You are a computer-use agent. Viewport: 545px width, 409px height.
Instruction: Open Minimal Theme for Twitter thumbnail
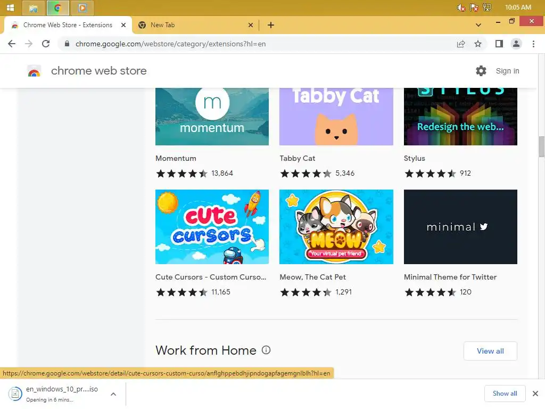tap(460, 227)
